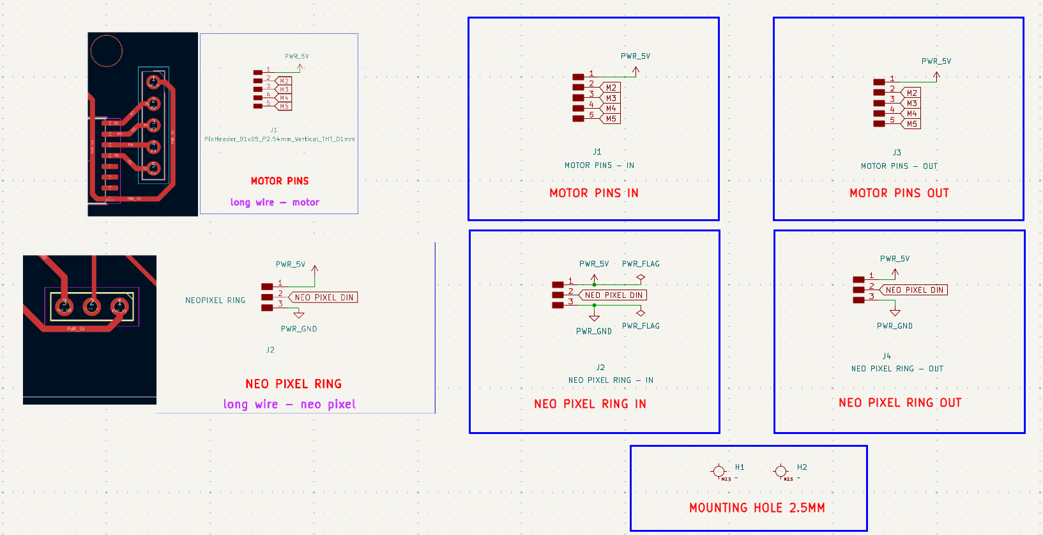Select the H1 mounting hole symbol
Viewport: 1043px width, 535px height.
point(719,472)
